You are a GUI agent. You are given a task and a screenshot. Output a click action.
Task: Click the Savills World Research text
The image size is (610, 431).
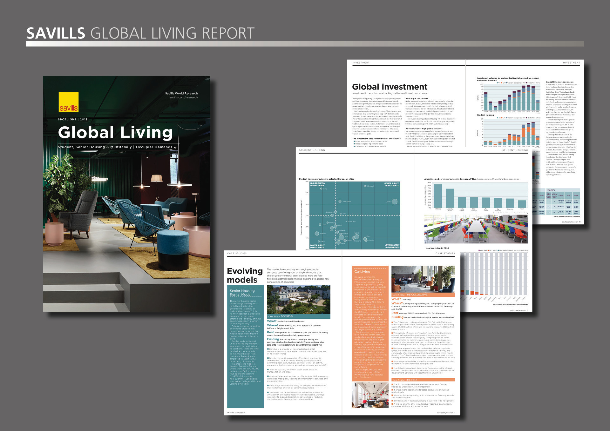click(x=181, y=93)
